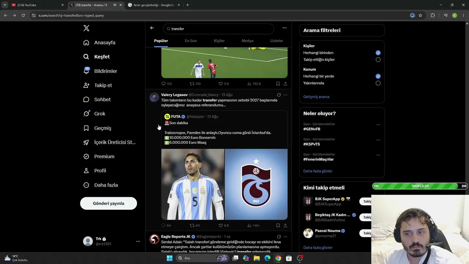Bookmark the post with 792 B views
The height and width of the screenshot is (264, 469).
point(278,84)
